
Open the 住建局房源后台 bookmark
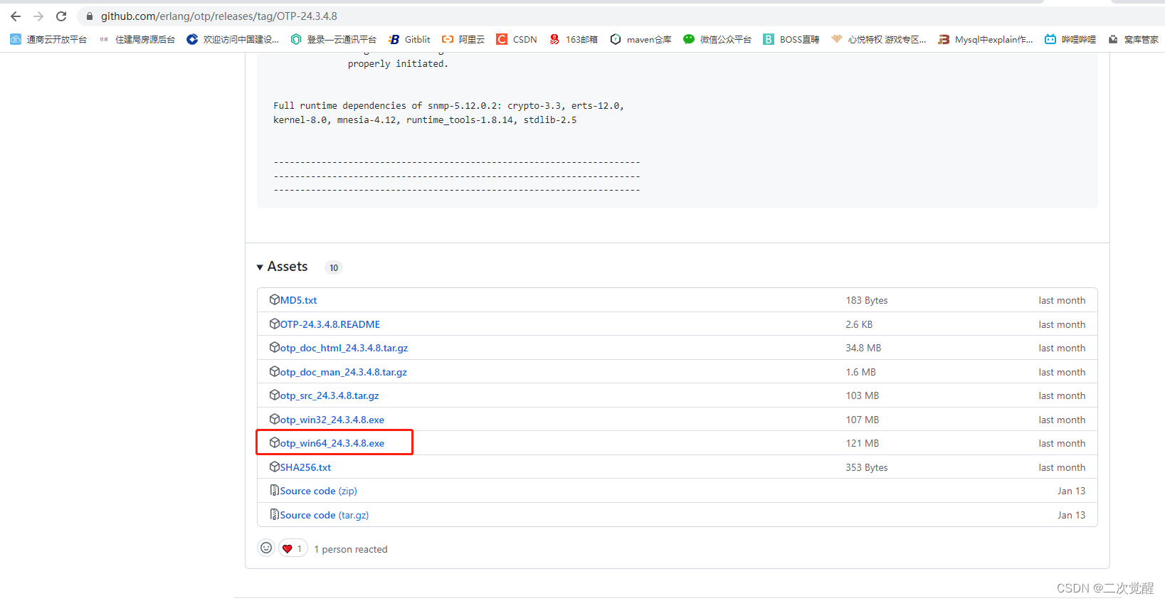tap(137, 39)
